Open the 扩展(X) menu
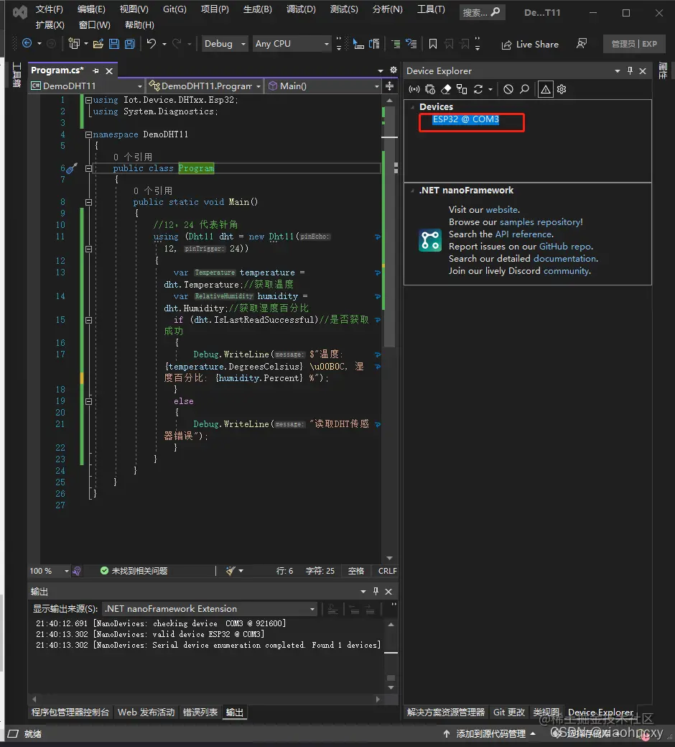The image size is (675, 747). point(50,24)
